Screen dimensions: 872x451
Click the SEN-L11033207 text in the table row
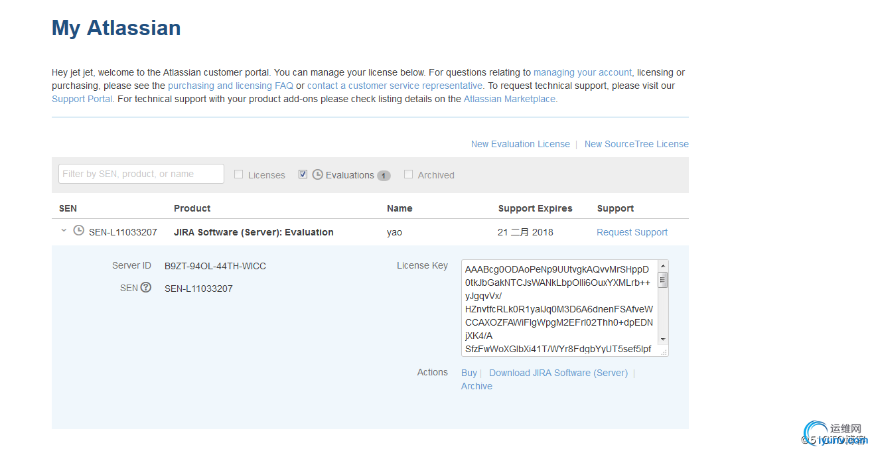tap(123, 232)
